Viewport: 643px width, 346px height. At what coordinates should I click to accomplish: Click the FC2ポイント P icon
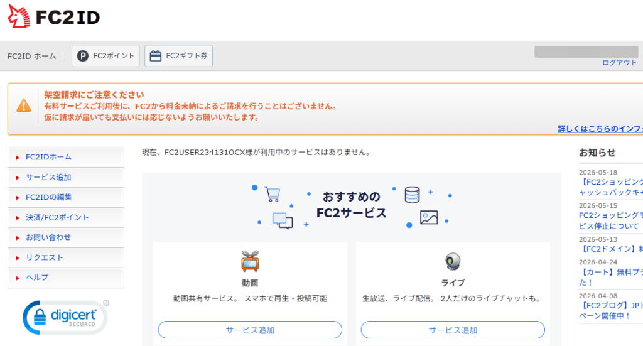82,56
